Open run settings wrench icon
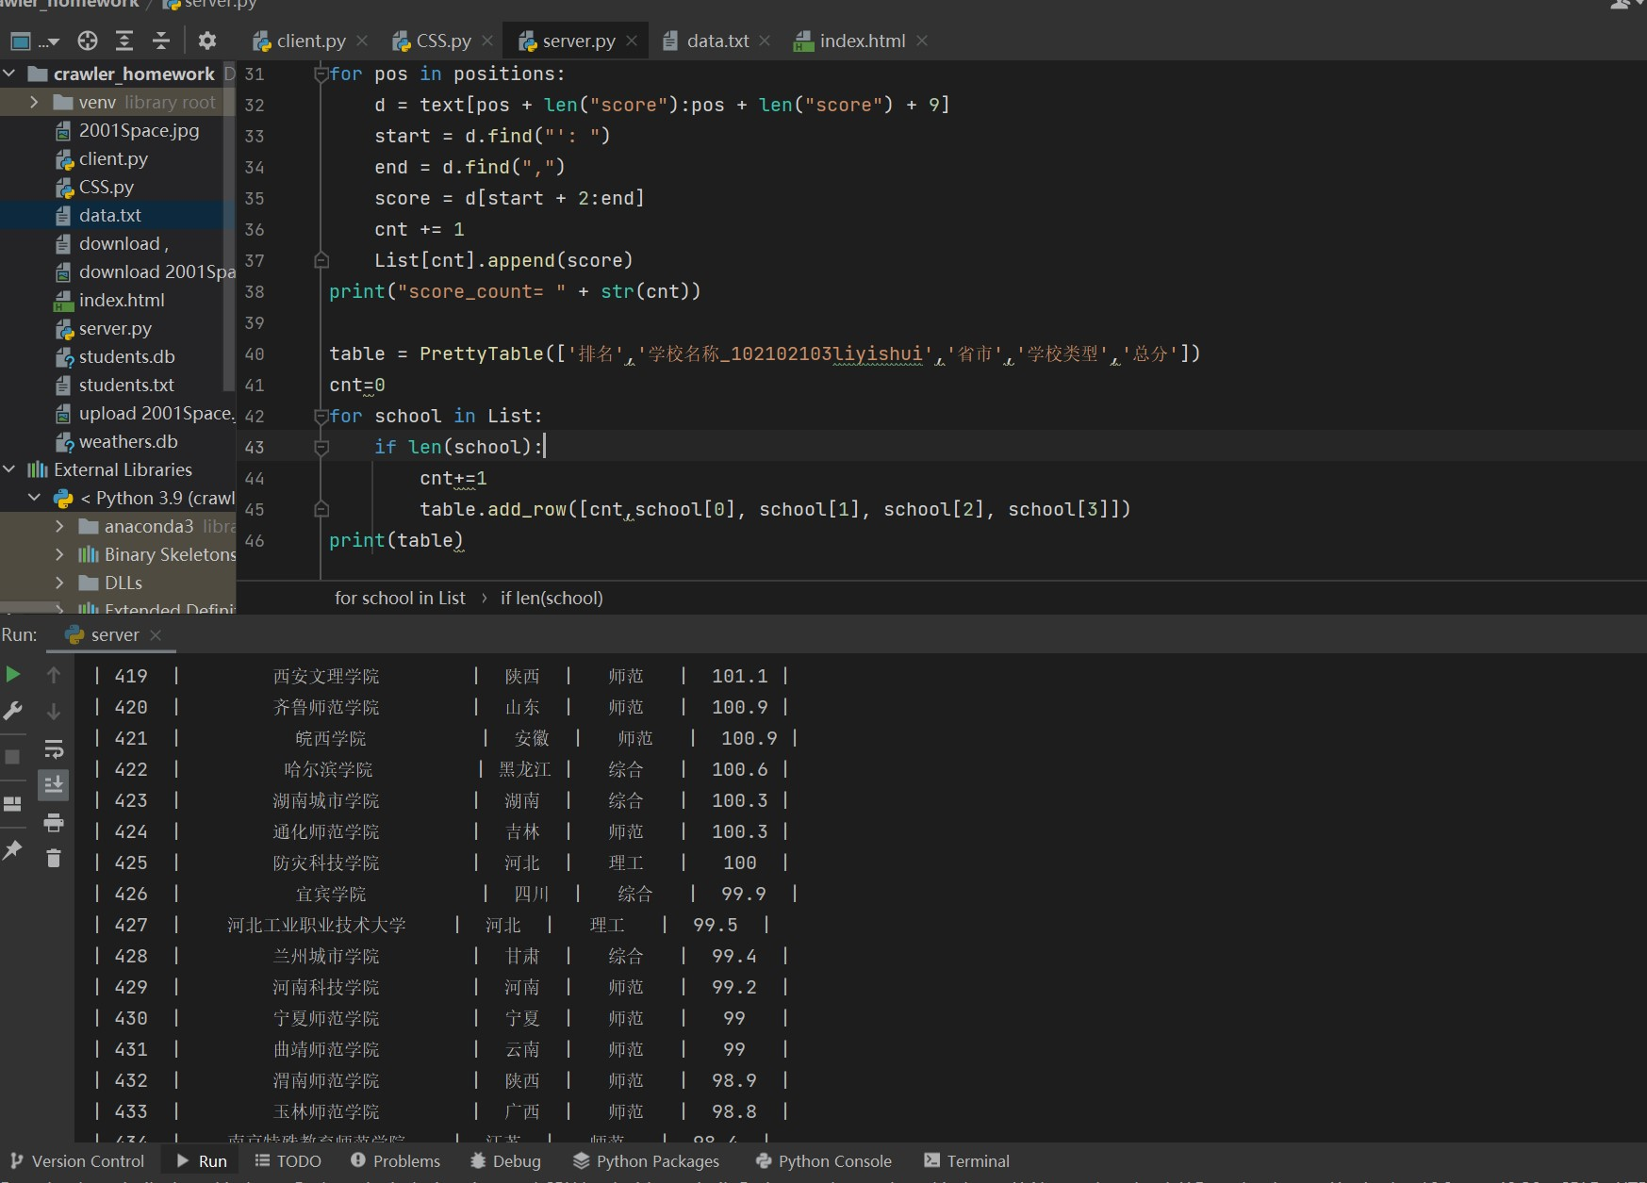 pyautogui.click(x=13, y=711)
